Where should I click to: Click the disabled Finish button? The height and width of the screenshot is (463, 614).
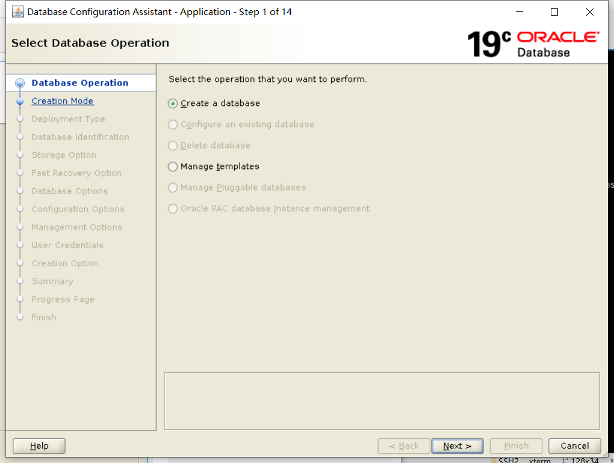click(x=516, y=446)
